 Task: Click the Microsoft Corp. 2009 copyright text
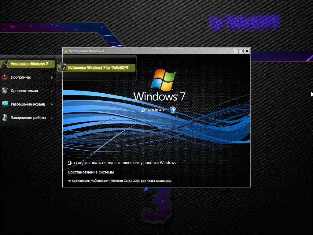[x=120, y=181]
